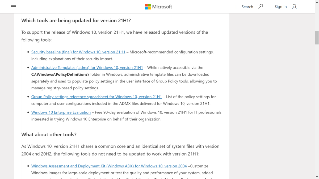
Task: Open Group Policy settings reference spreadsheet link
Action: coord(96,97)
